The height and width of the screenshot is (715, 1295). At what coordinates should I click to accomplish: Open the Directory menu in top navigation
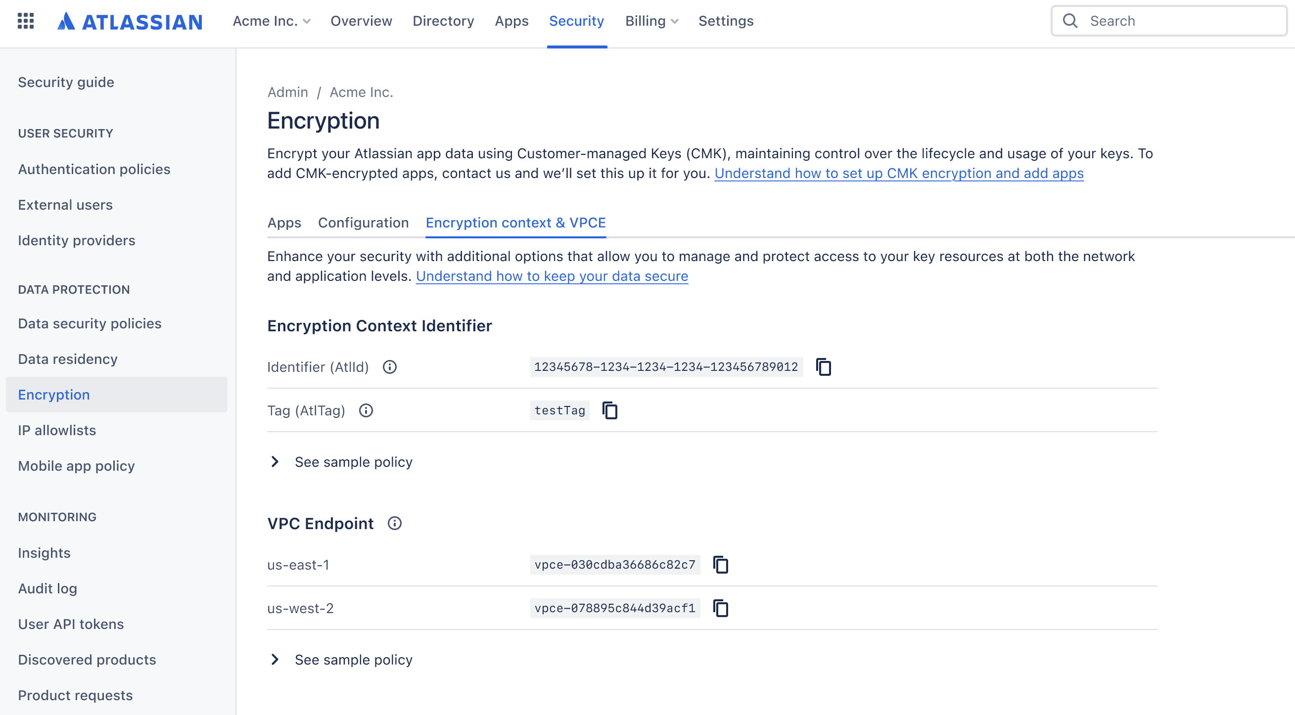pos(443,21)
